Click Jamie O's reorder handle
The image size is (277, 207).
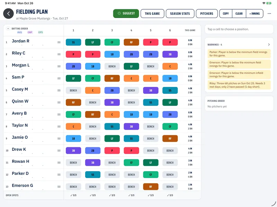click(x=59, y=139)
